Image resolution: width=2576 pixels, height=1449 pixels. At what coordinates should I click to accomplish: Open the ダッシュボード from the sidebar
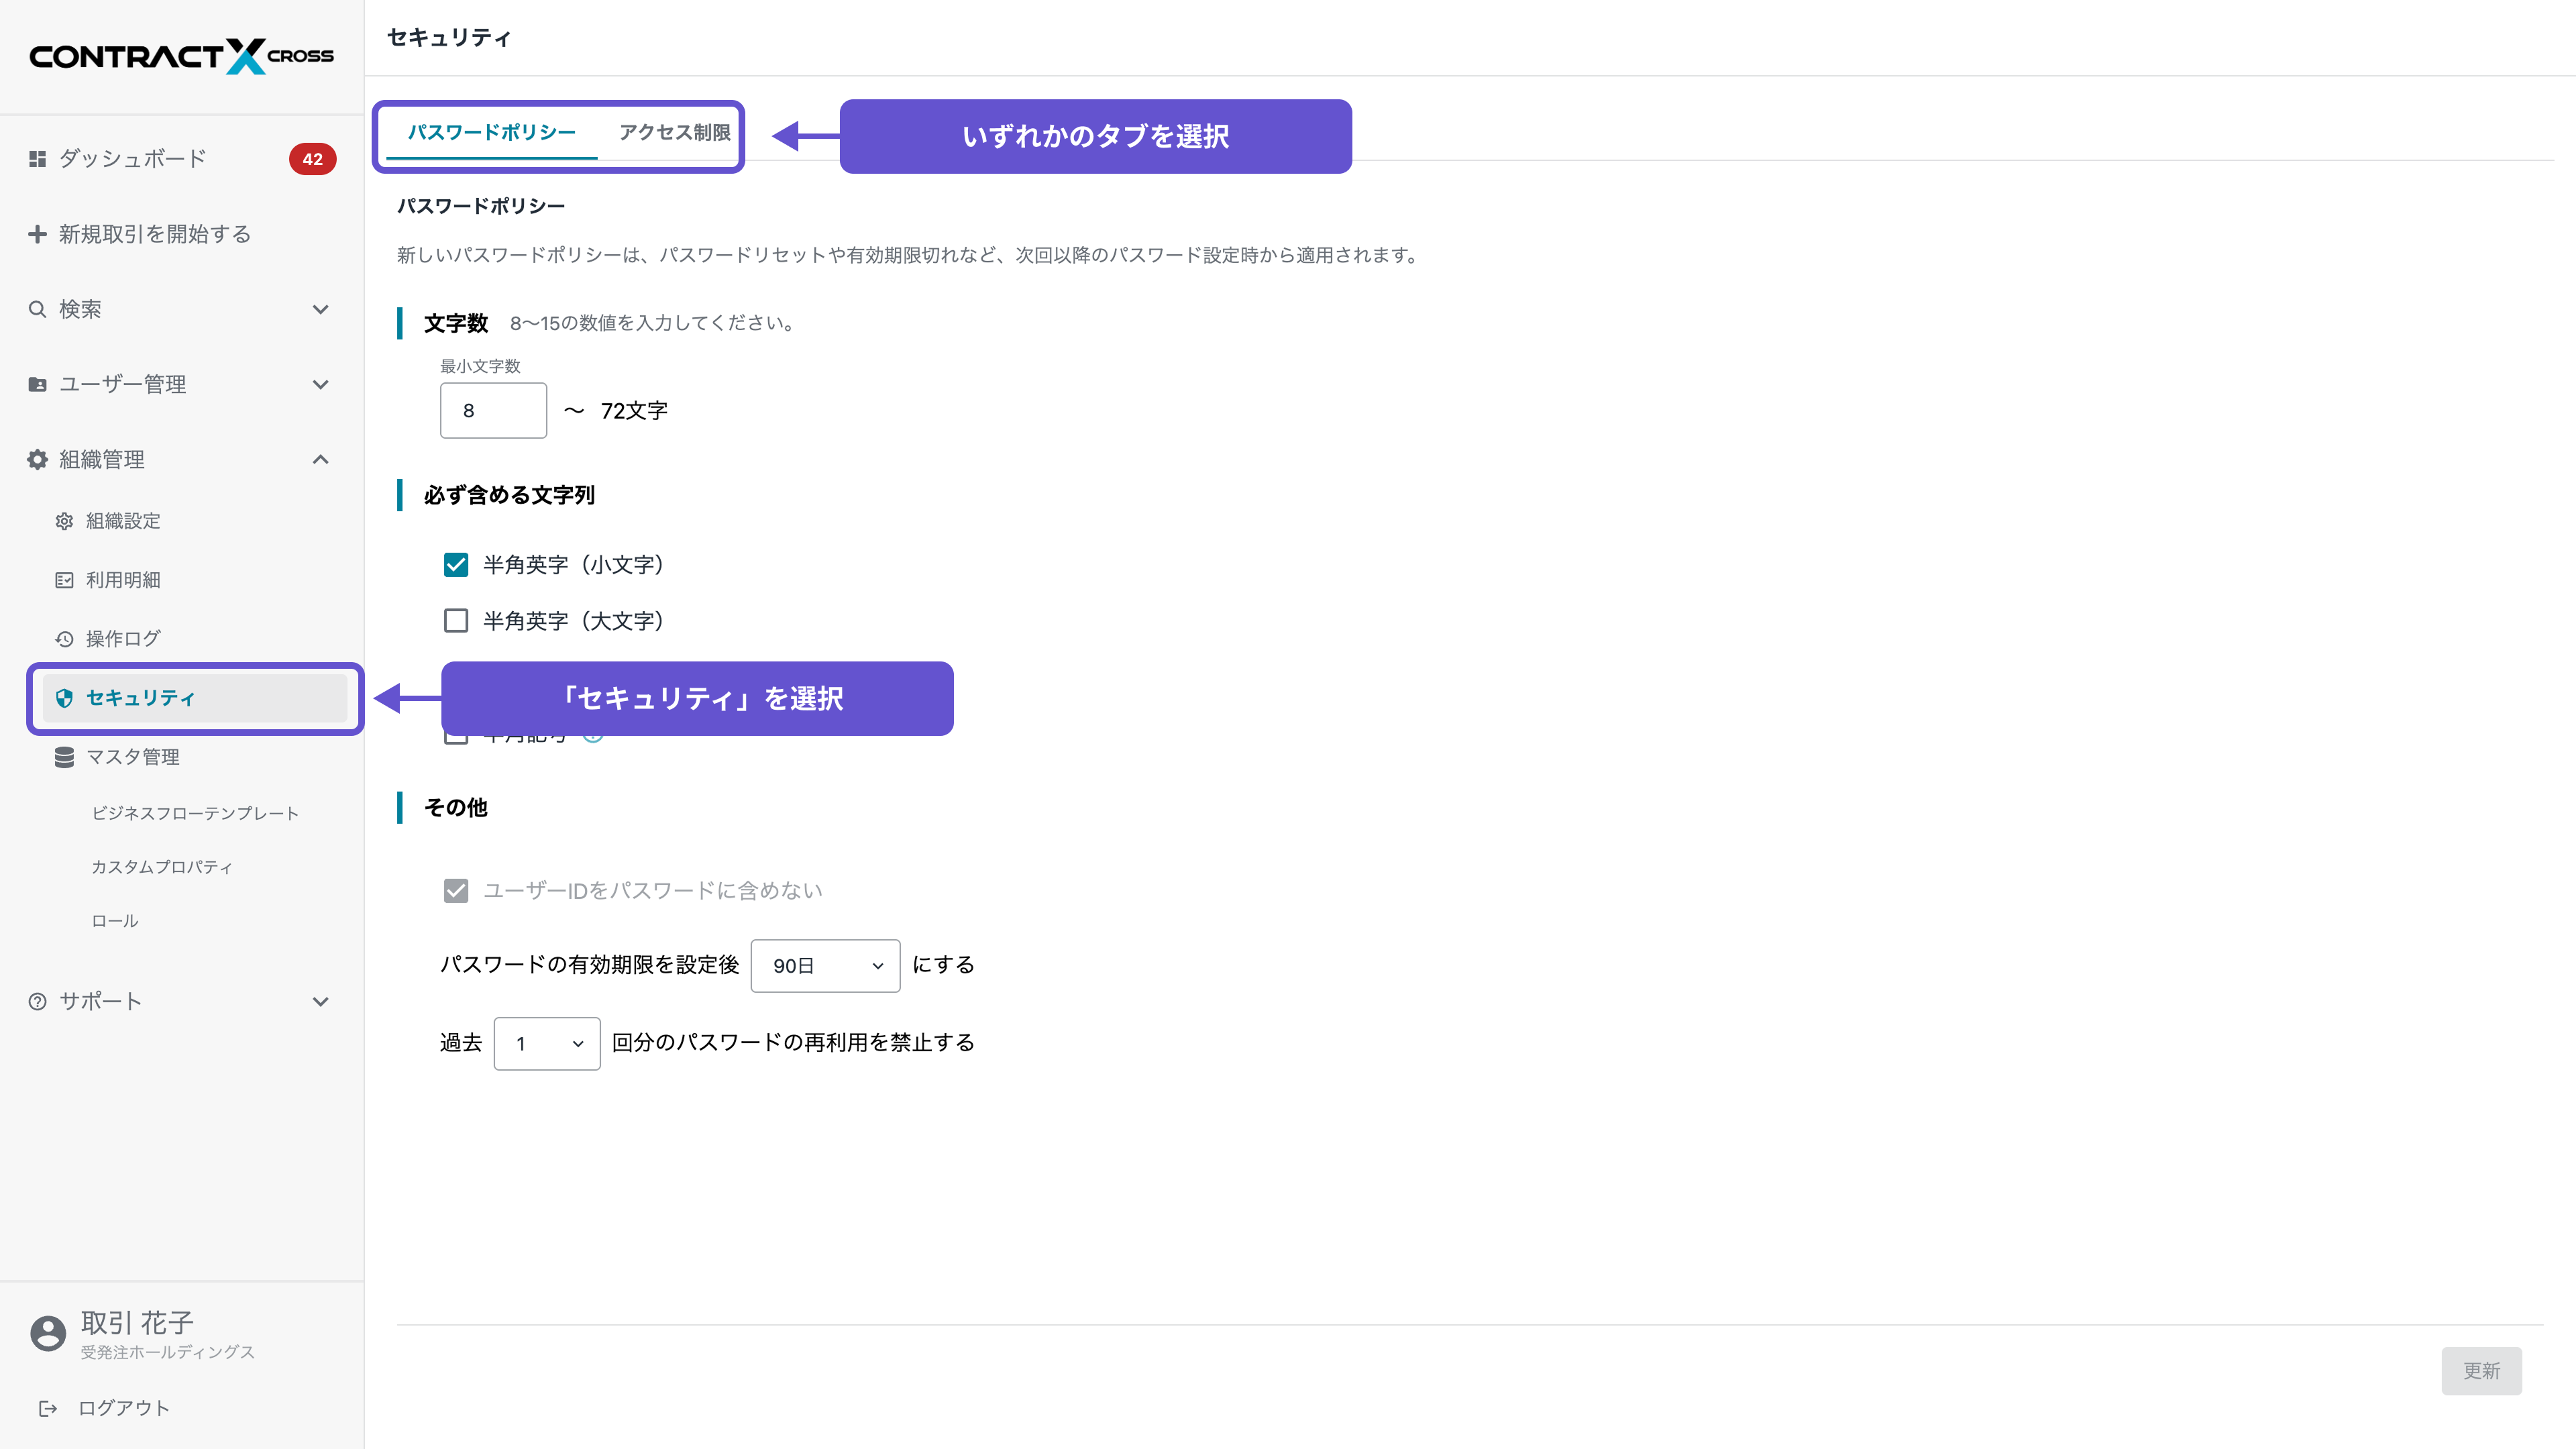130,158
